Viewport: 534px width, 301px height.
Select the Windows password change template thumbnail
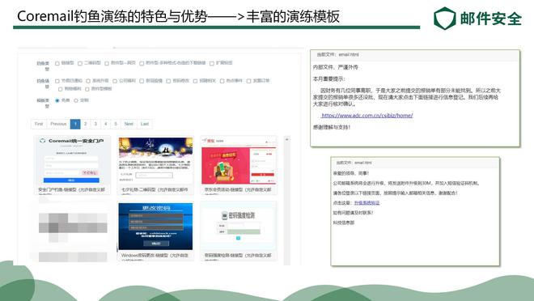[155, 227]
